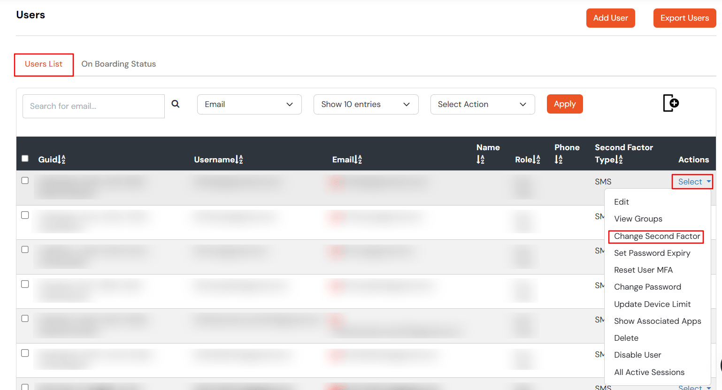The width and height of the screenshot is (722, 390).
Task: Click the orange Apply button
Action: tap(565, 104)
